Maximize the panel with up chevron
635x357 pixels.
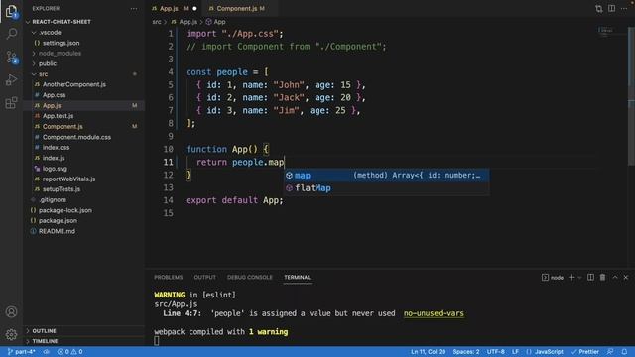pos(615,278)
